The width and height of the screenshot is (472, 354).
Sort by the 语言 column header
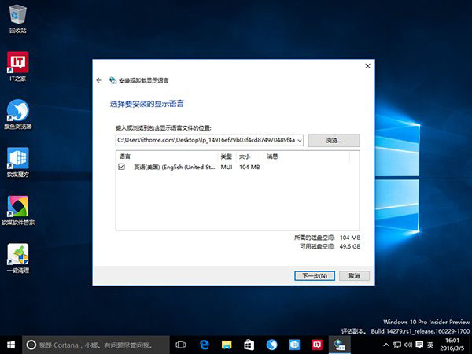[167, 157]
